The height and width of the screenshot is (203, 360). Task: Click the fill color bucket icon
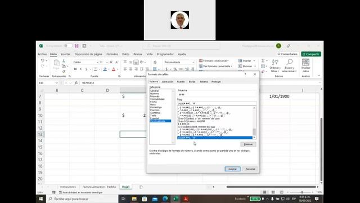[105, 69]
